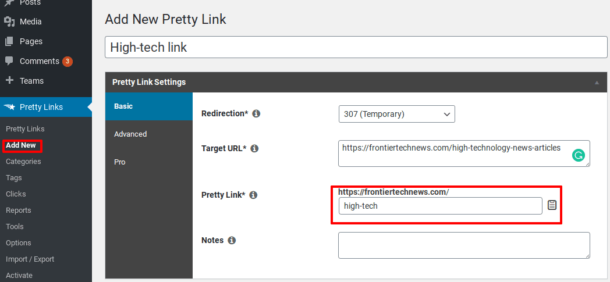The image size is (610, 282).
Task: Collapse the Pretty Link Settings panel
Action: tap(597, 83)
